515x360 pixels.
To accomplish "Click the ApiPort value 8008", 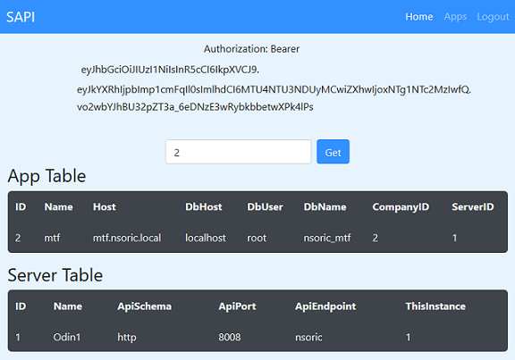I will 230,337.
